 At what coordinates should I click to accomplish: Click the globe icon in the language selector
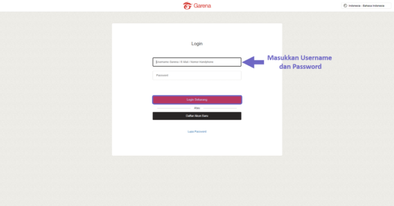[x=345, y=6]
